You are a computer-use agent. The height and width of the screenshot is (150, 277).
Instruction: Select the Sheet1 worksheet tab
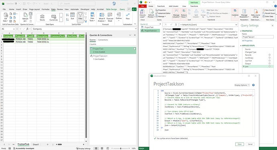click(x=36, y=144)
